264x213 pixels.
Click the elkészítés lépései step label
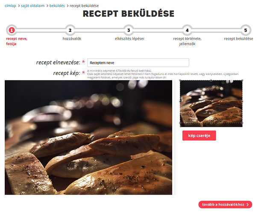[129, 39]
